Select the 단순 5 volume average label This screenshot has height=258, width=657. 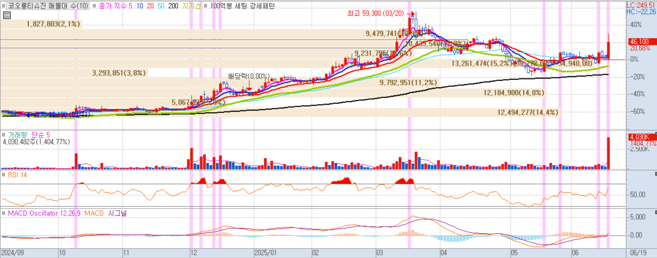[x=41, y=135]
